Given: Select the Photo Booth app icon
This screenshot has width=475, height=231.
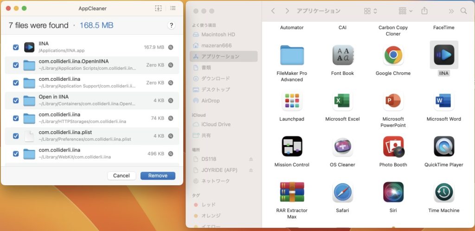Looking at the screenshot, I should 393,146.
